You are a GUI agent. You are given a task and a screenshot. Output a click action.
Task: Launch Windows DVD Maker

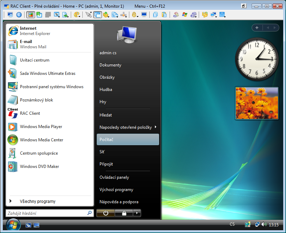coord(50,167)
